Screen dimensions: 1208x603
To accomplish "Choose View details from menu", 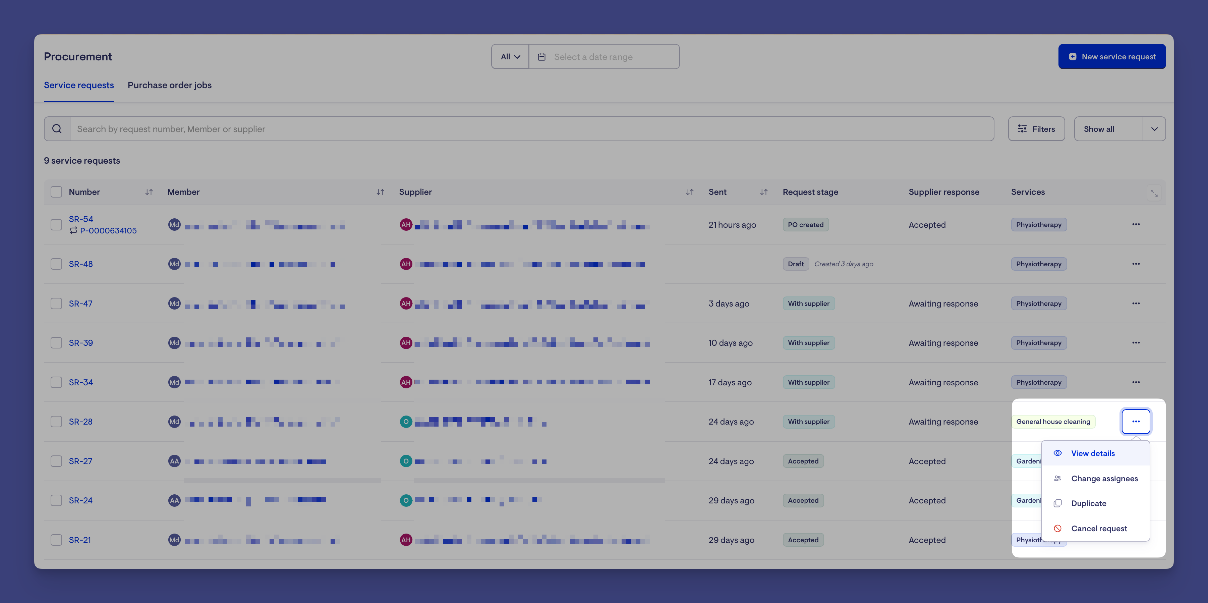I will pos(1095,453).
